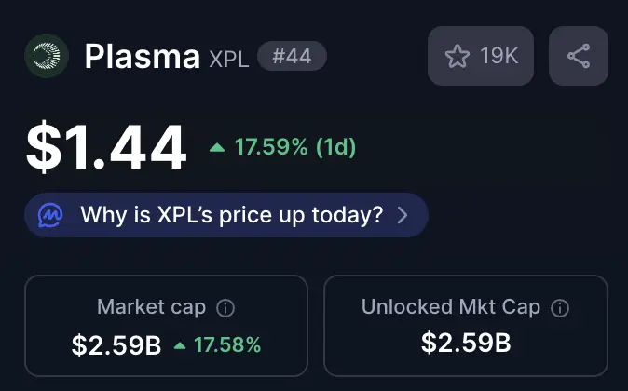Open the share icon button
Image resolution: width=628 pixels, height=391 pixels.
click(x=579, y=56)
